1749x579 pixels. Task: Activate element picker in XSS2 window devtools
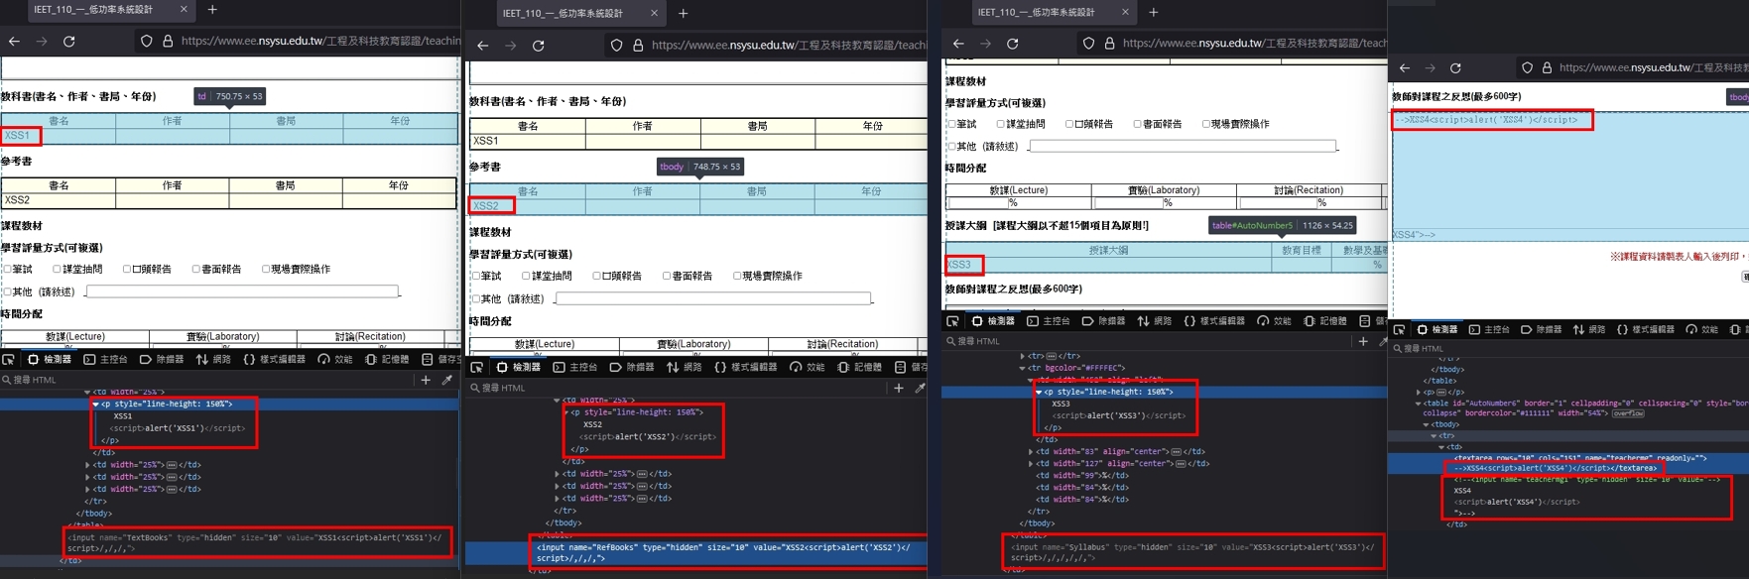477,367
